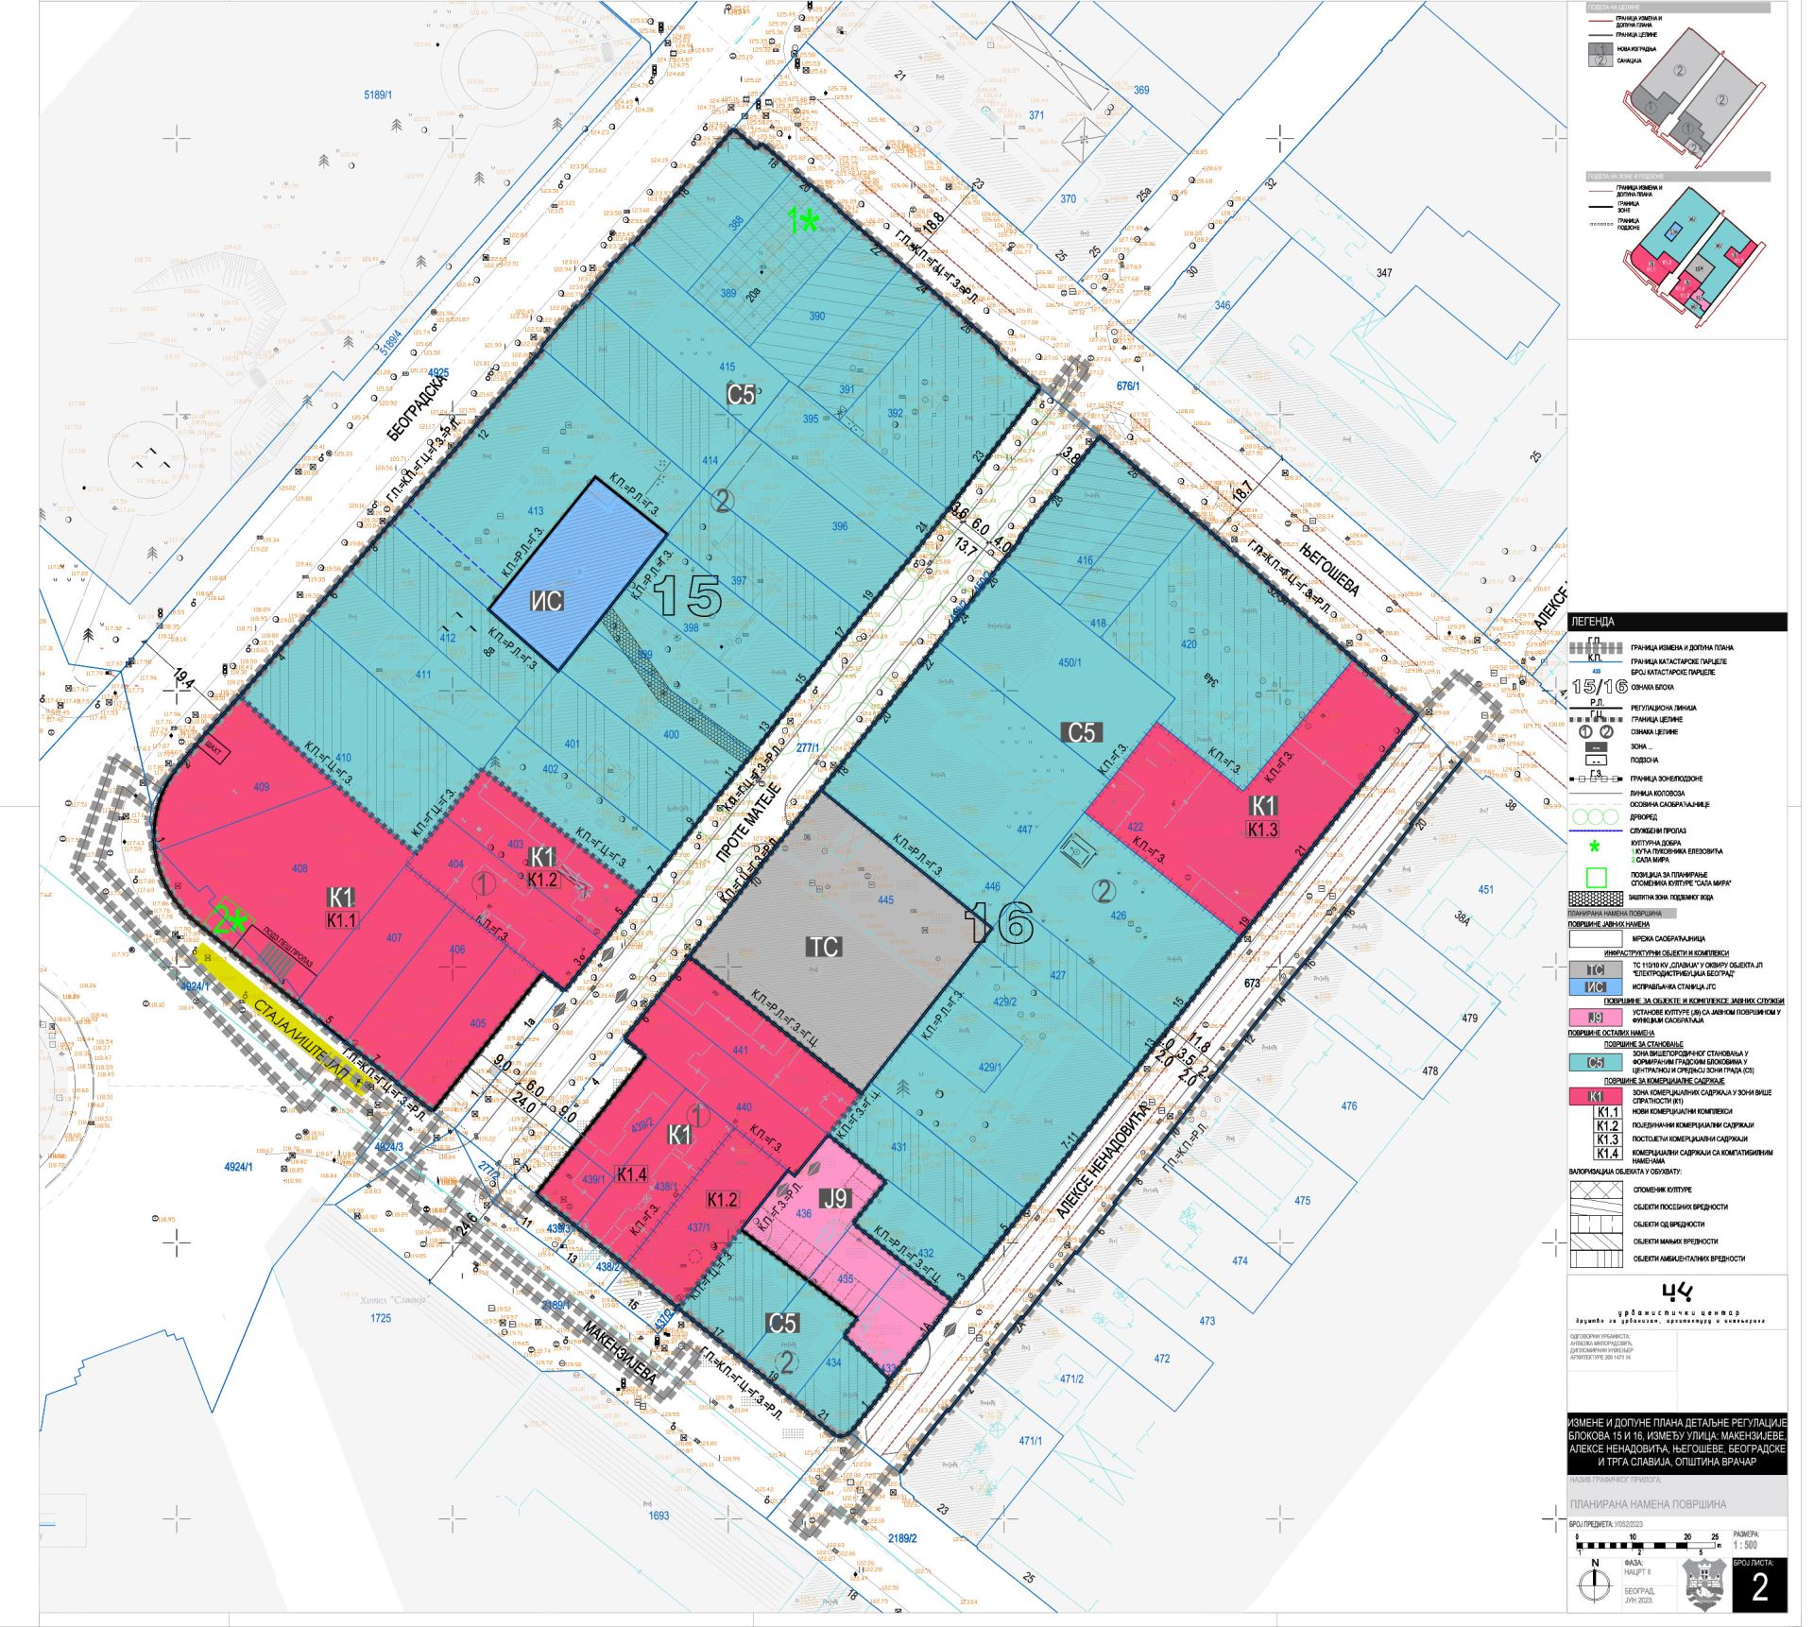Screen dimensions: 1814x1627
Task: Click the pink J9 legend swatch
Action: (1595, 1017)
